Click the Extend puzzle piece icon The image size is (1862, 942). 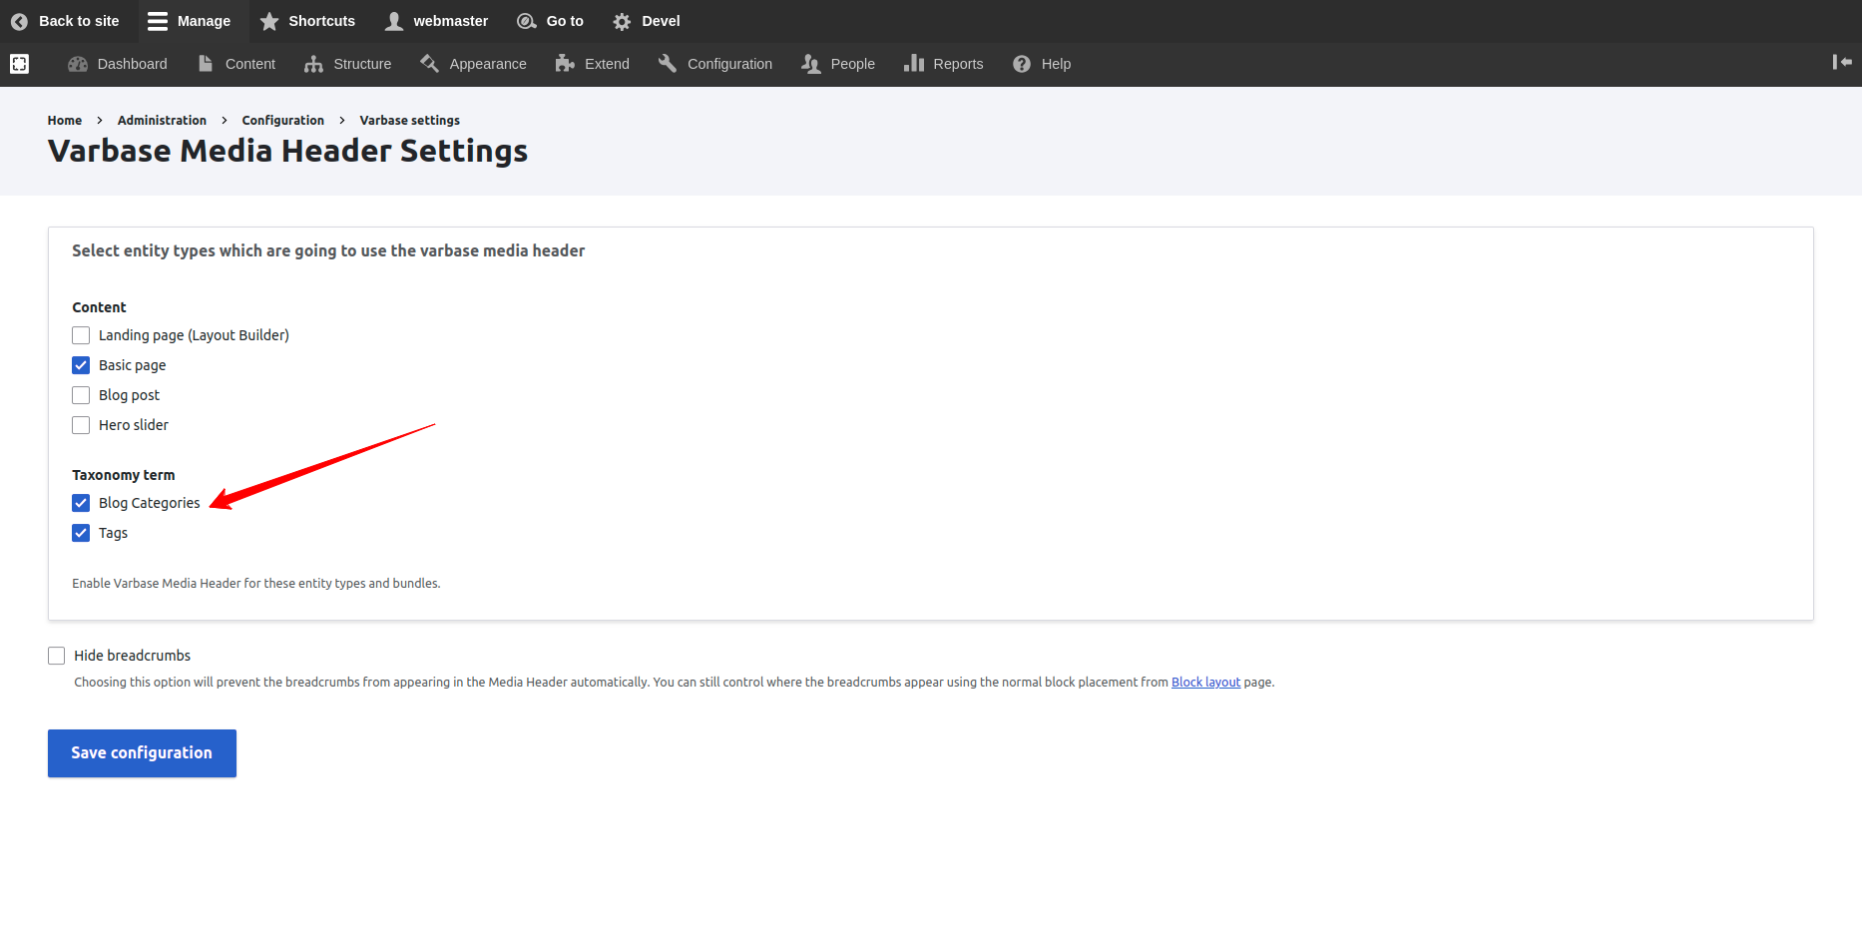pyautogui.click(x=565, y=64)
